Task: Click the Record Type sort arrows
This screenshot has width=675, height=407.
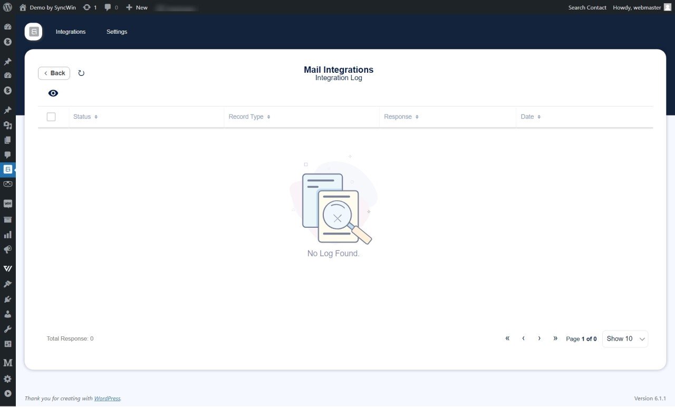Action: pyautogui.click(x=268, y=117)
